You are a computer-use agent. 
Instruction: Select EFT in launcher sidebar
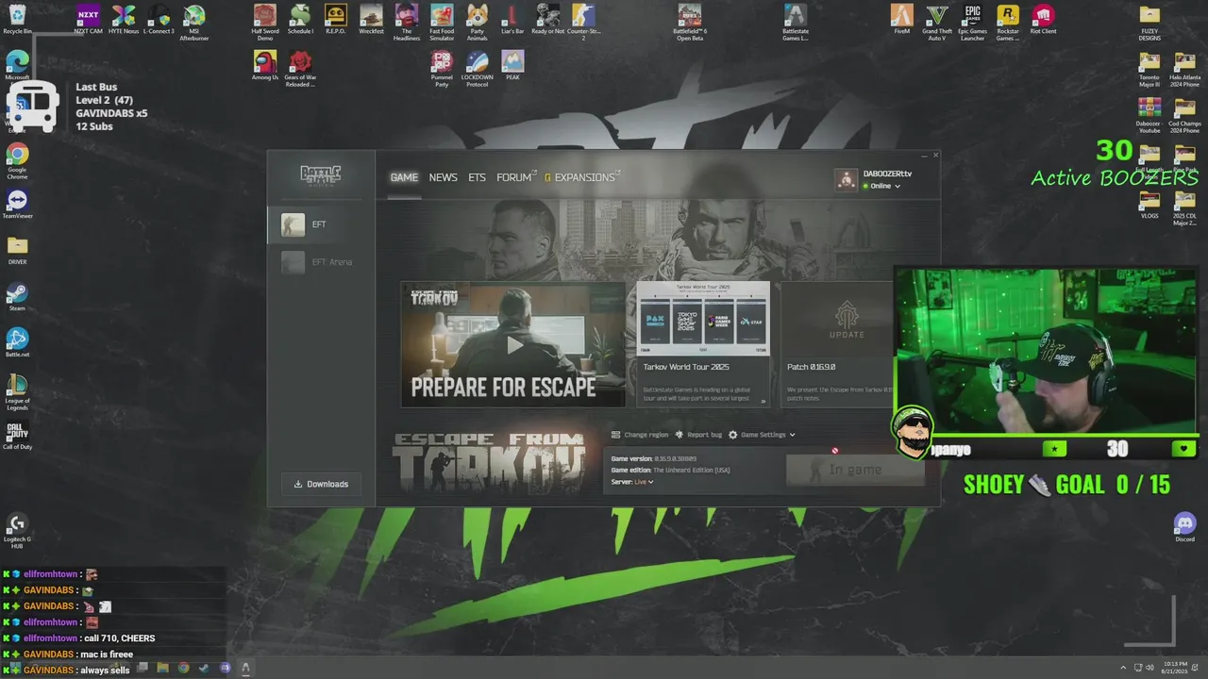321,224
